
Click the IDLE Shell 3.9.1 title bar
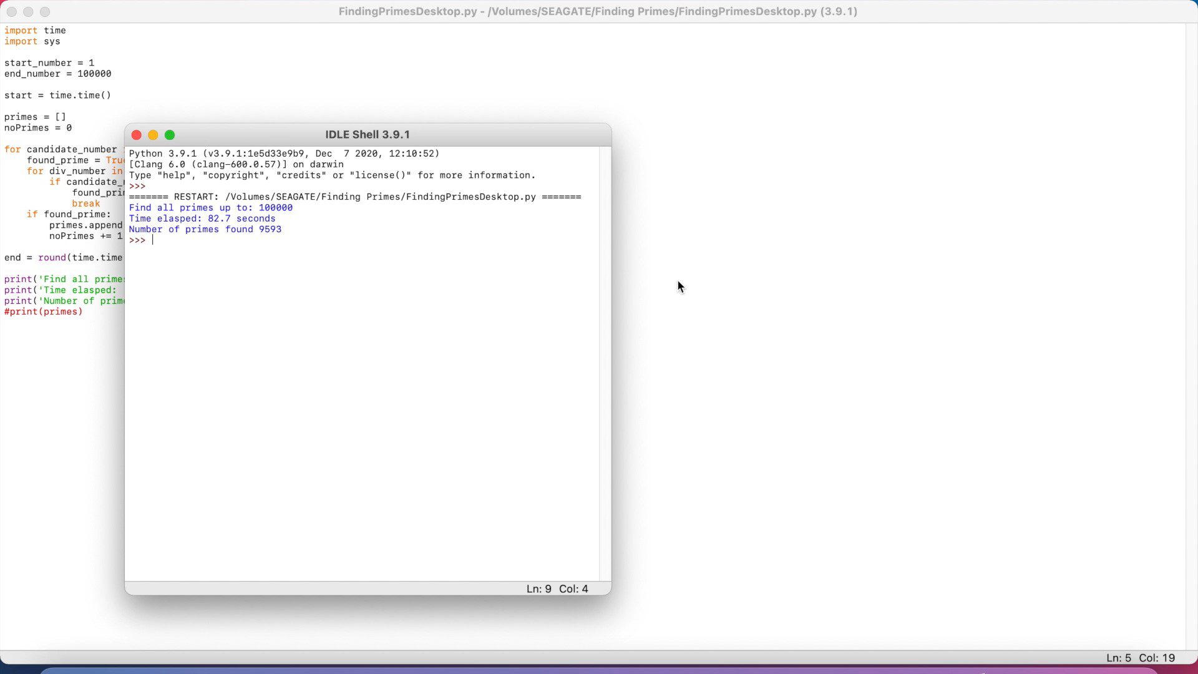pyautogui.click(x=367, y=135)
